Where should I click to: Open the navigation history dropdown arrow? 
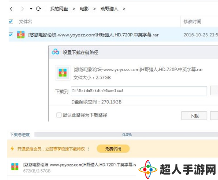pos(31,9)
